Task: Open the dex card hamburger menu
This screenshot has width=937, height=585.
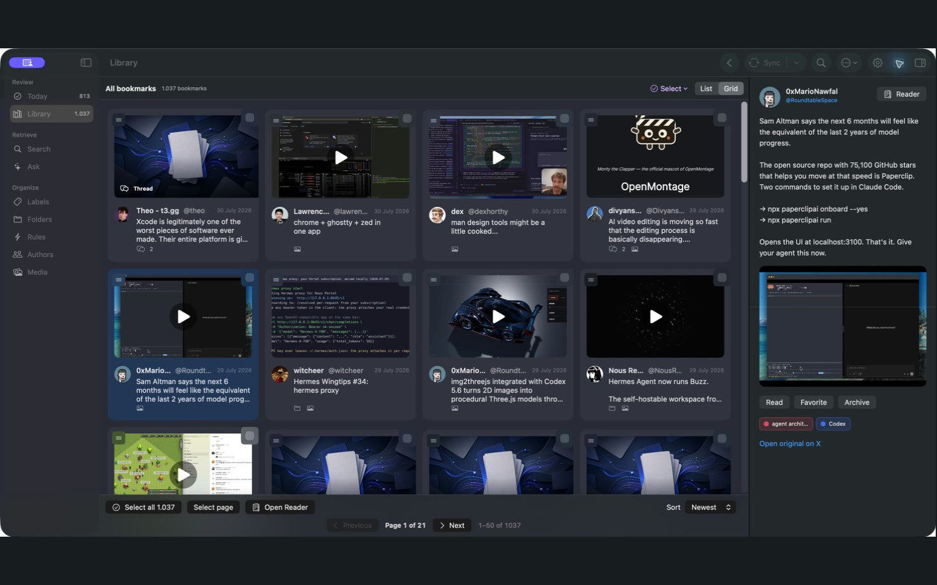Action: pos(433,120)
